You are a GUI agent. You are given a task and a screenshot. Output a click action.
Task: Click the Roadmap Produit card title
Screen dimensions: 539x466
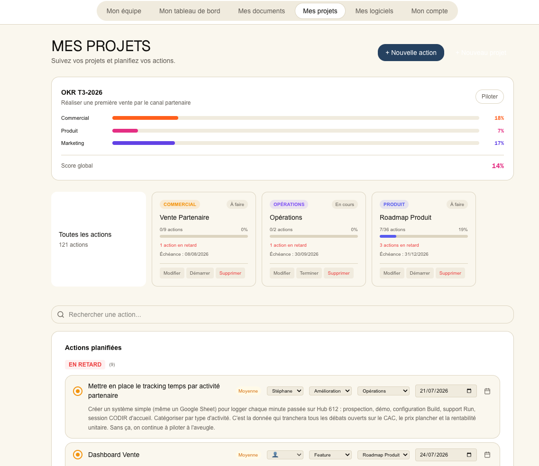(x=405, y=217)
